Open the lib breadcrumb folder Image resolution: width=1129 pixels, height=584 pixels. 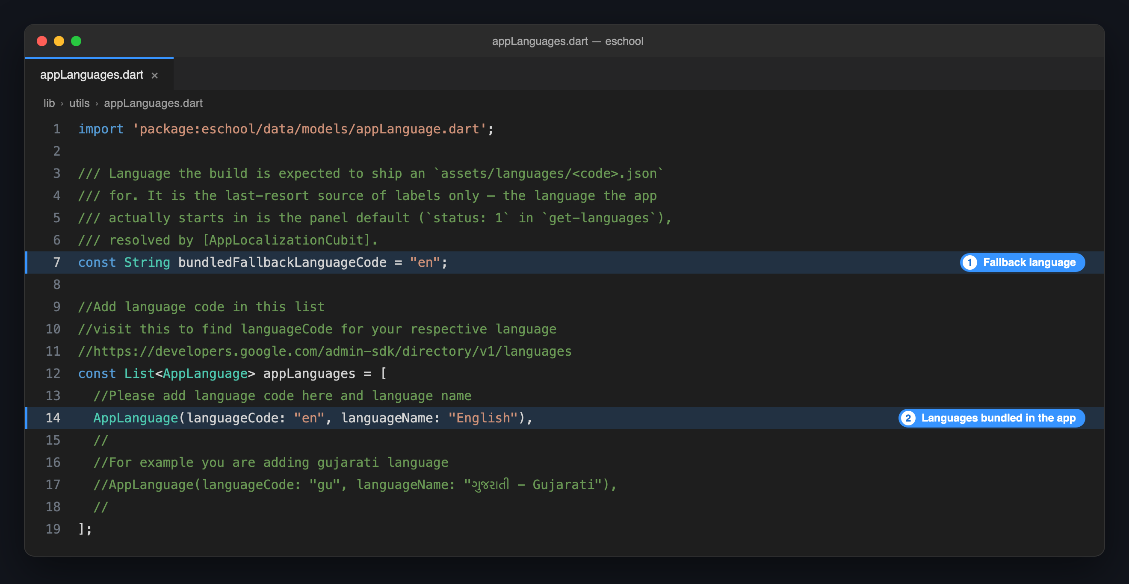point(49,103)
